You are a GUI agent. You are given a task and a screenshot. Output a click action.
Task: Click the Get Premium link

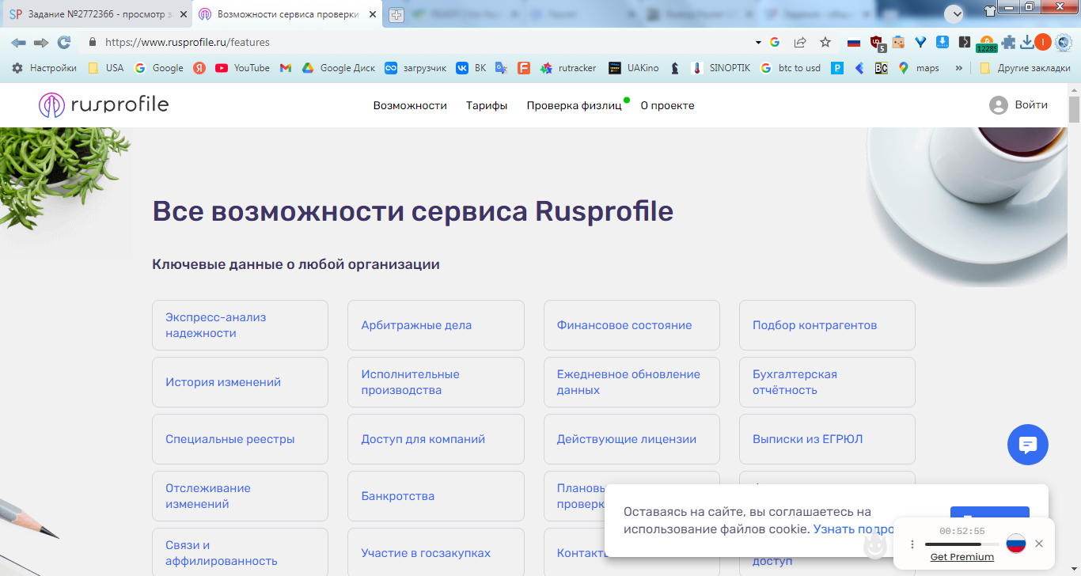[x=962, y=557]
